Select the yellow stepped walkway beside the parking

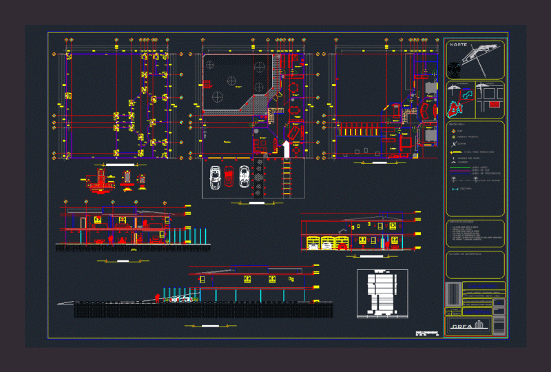(287, 178)
